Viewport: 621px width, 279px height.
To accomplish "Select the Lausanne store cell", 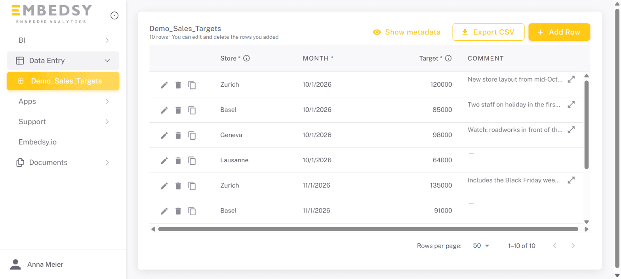I will 234,160.
